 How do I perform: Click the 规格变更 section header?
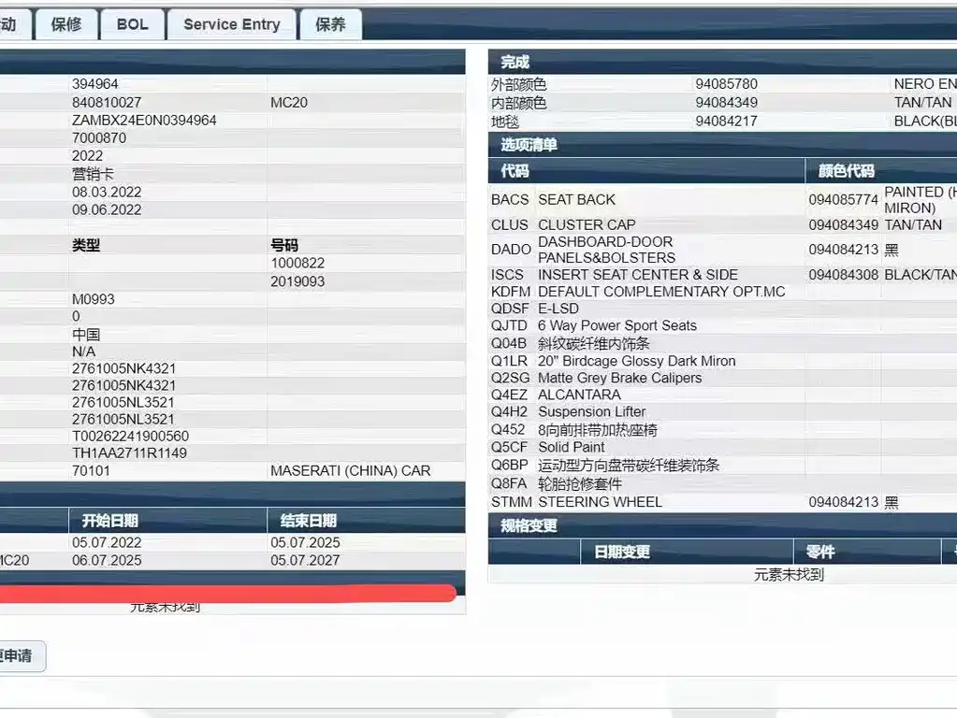point(529,526)
